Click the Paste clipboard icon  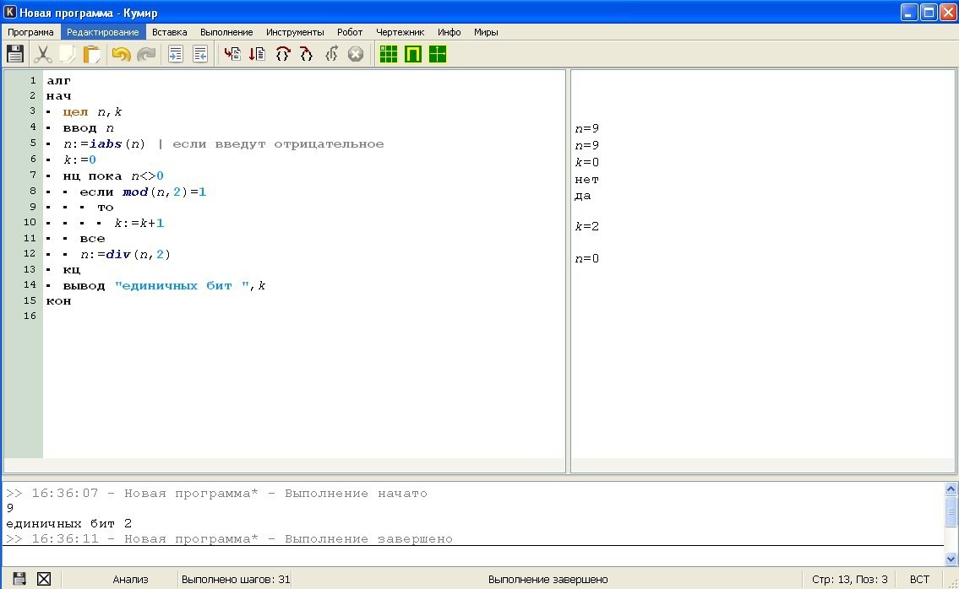point(91,54)
